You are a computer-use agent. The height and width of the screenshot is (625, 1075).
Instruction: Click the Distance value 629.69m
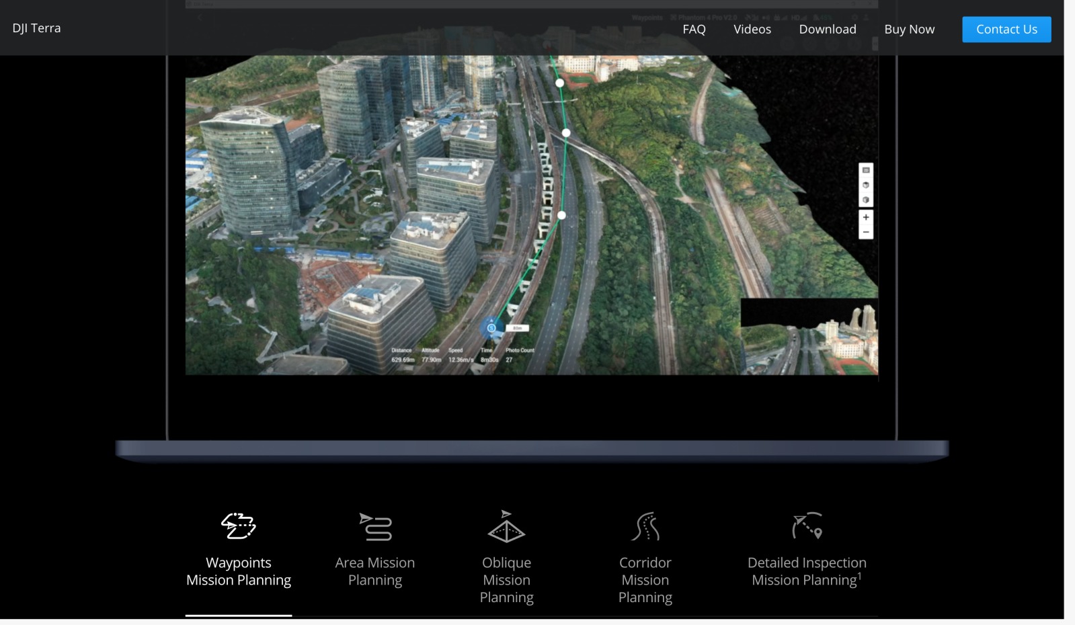pyautogui.click(x=403, y=360)
